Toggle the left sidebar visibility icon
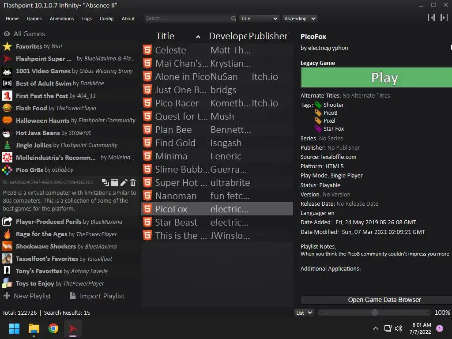The height and width of the screenshot is (339, 452). [x=432, y=18]
